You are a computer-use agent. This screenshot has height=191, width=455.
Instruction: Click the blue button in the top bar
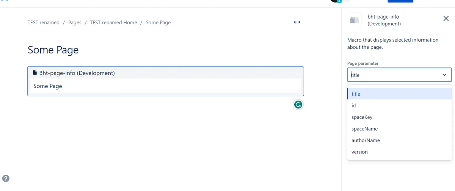pos(400,1)
